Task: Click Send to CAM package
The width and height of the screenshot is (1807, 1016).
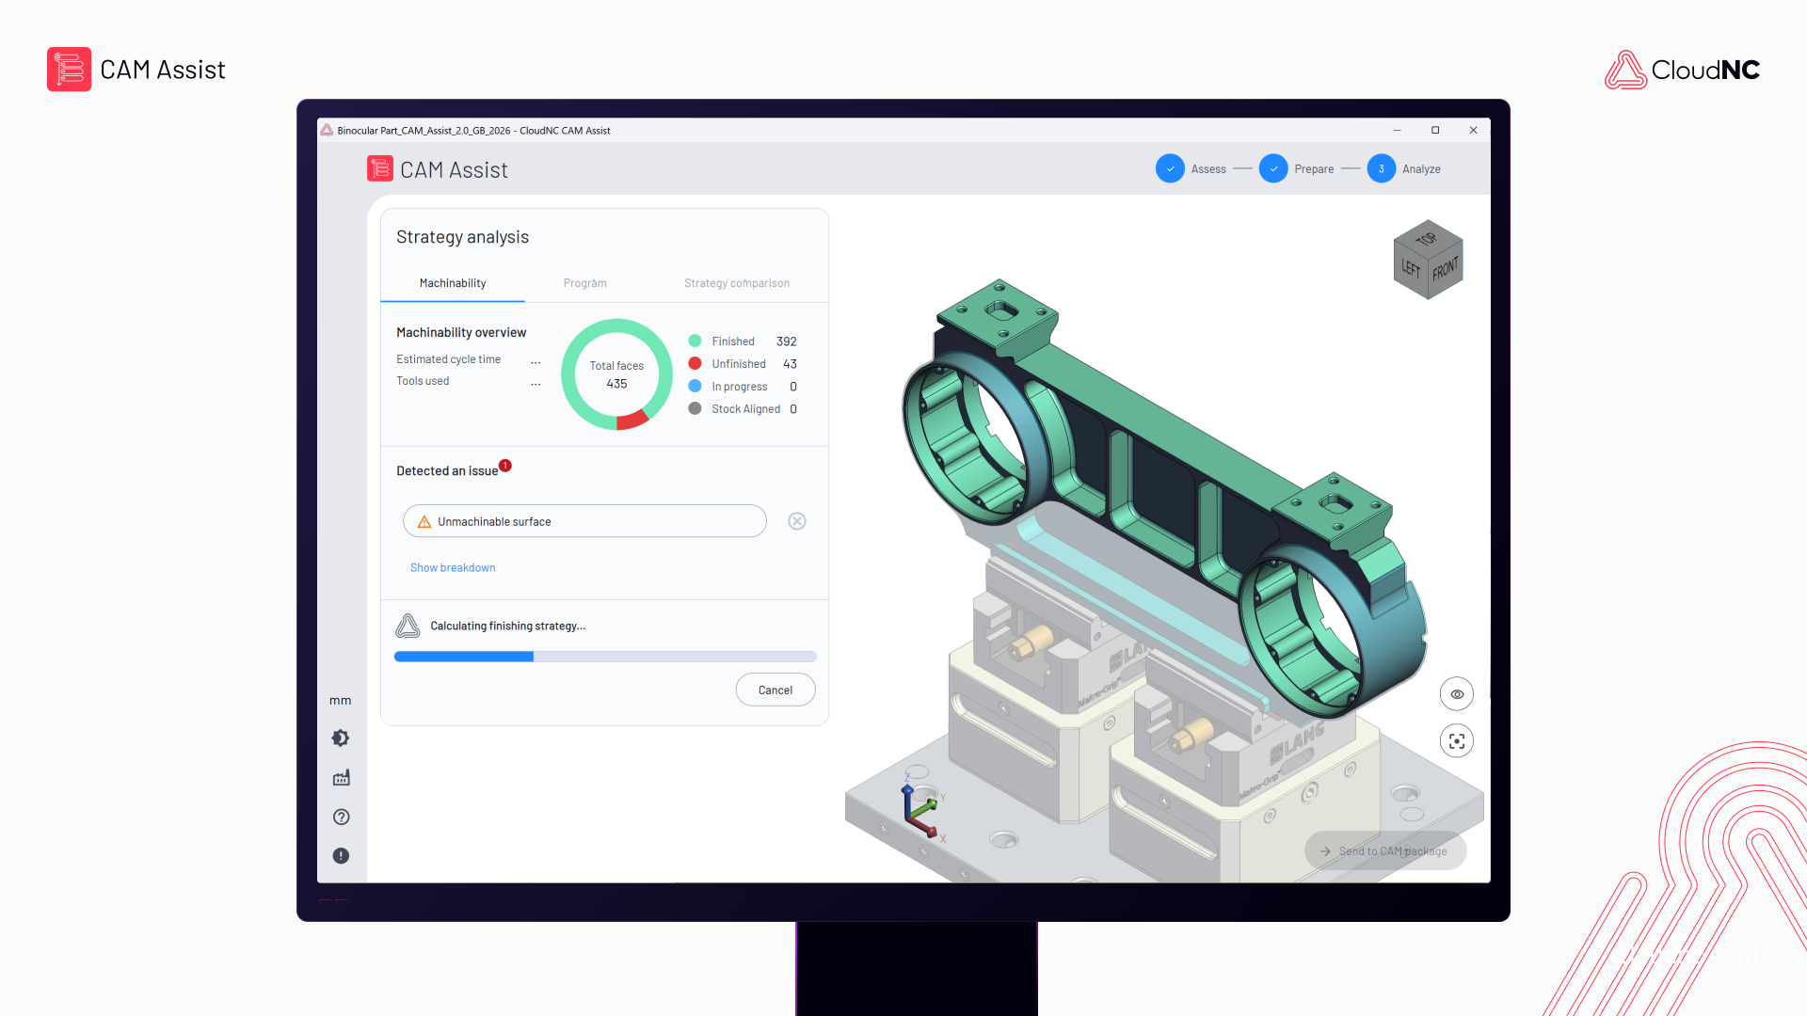Action: 1384,850
